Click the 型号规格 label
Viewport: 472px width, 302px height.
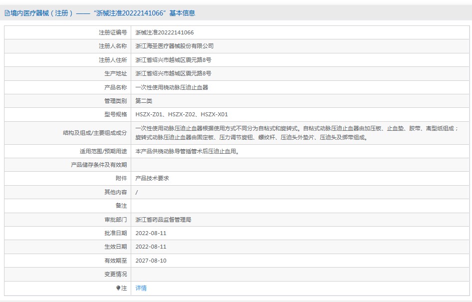tap(116, 114)
